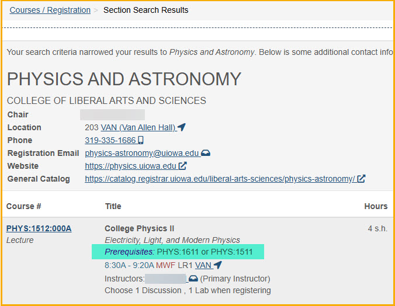
Task: Click the envelope icon beside the registration email
Action: [x=206, y=153]
